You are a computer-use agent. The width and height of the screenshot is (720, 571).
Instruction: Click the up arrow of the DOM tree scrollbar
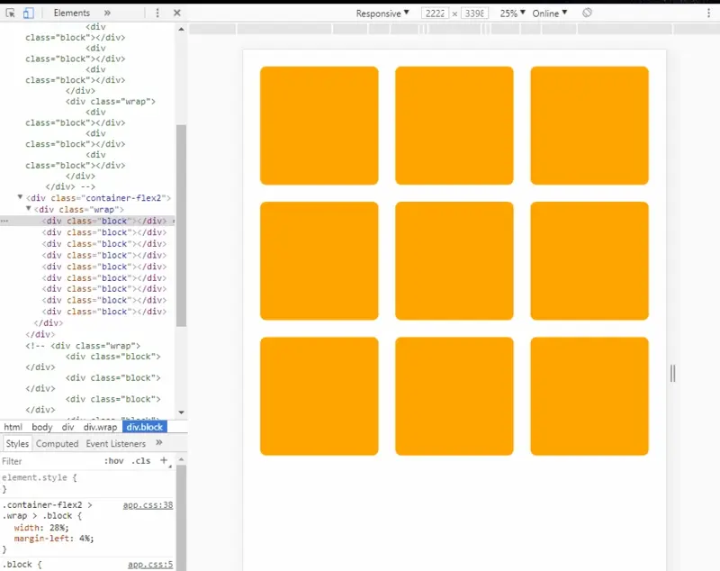pos(182,29)
